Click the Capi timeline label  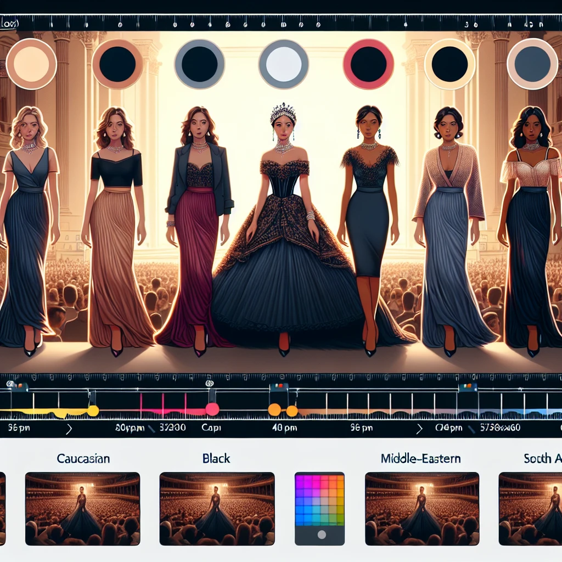[x=211, y=428]
